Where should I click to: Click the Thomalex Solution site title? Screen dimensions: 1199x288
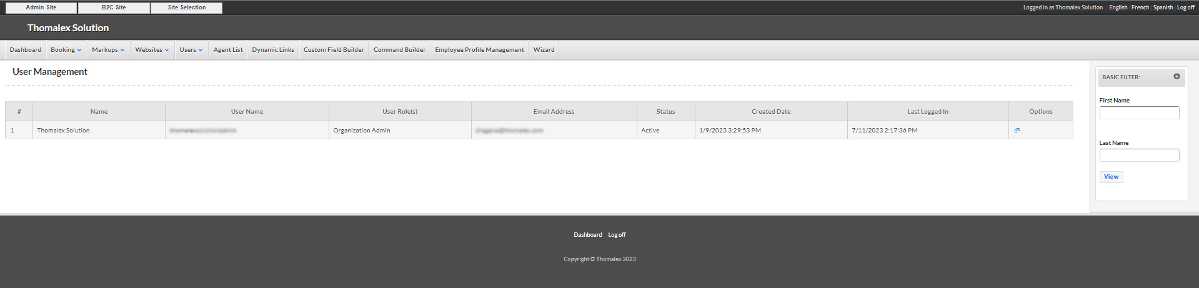(68, 28)
